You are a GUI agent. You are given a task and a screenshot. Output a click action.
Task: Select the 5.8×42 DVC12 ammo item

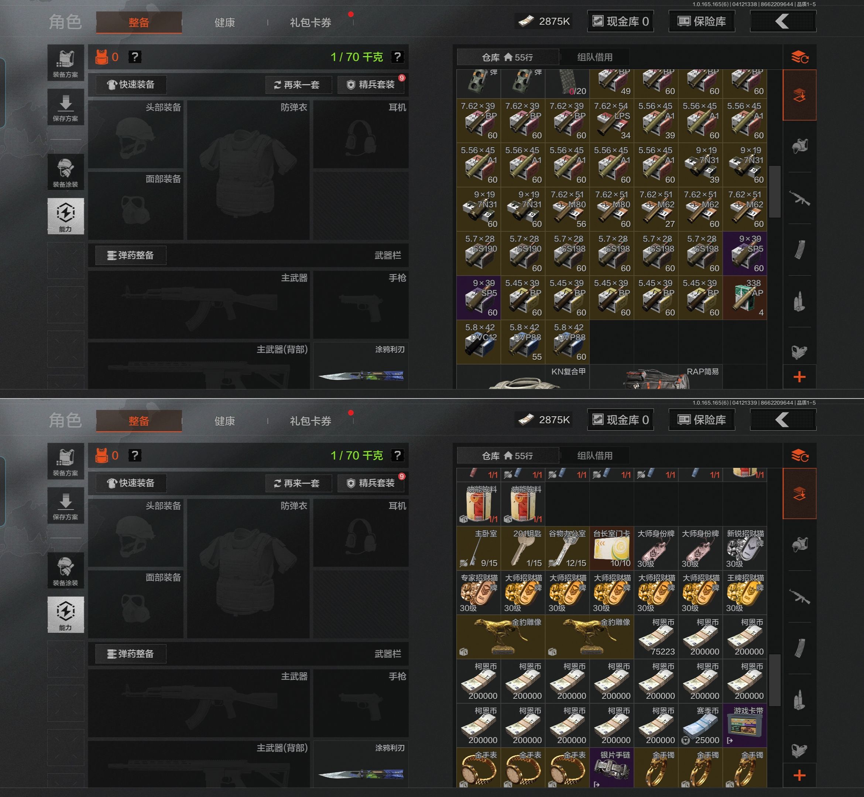coord(479,342)
